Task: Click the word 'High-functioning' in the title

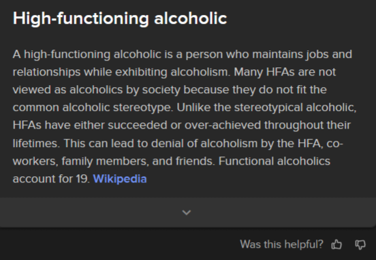Action: tap(81, 18)
